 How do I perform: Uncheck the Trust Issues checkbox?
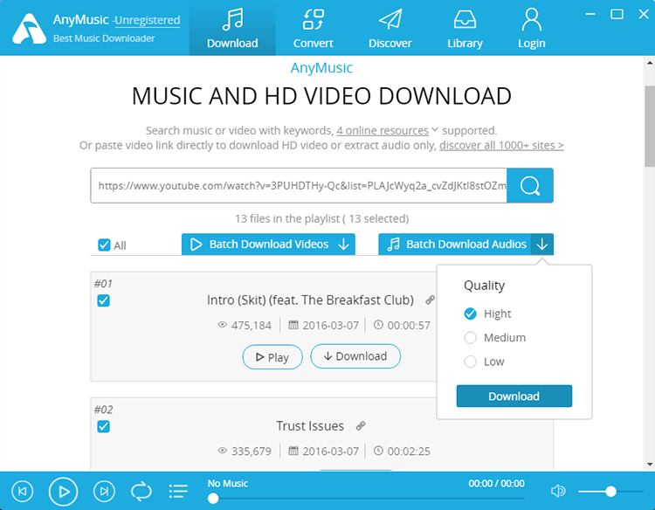pos(103,426)
